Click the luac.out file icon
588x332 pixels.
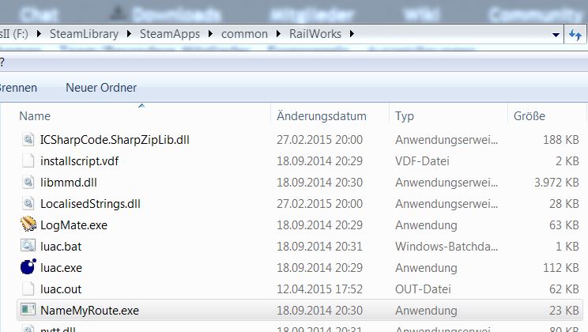click(28, 289)
